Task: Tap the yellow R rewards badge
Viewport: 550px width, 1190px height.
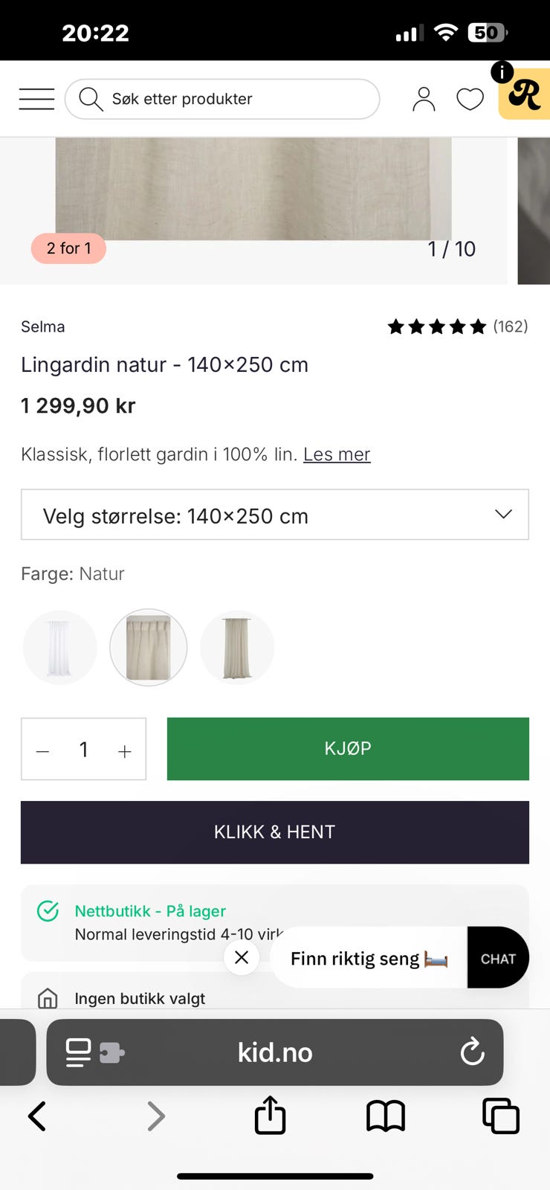Action: [525, 94]
